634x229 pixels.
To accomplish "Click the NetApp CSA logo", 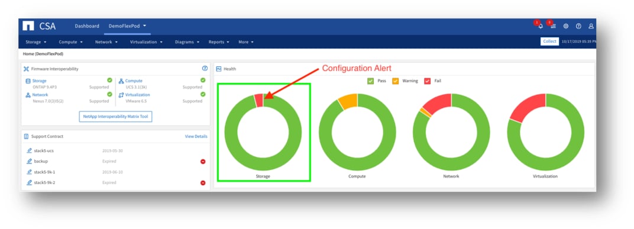I will 39,26.
